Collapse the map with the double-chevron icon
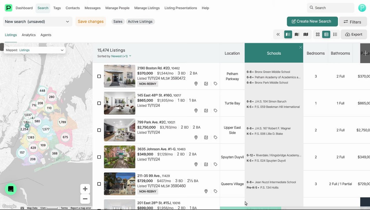The height and width of the screenshot is (210, 370). point(278,34)
